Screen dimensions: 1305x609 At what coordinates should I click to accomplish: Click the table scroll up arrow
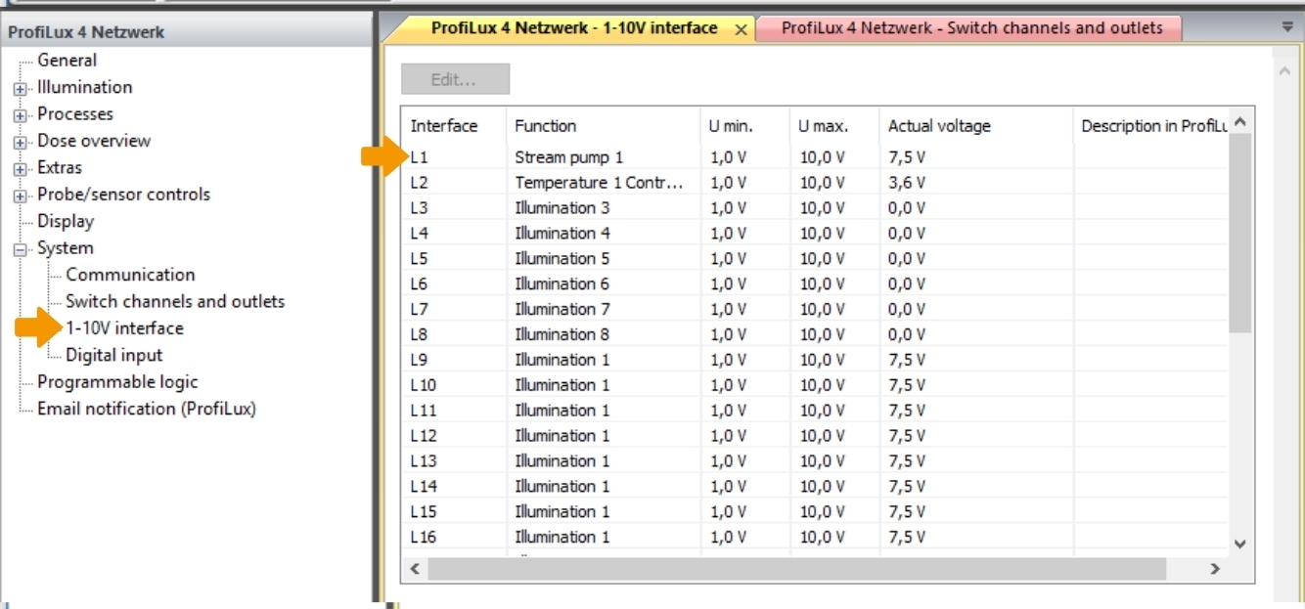click(1240, 120)
